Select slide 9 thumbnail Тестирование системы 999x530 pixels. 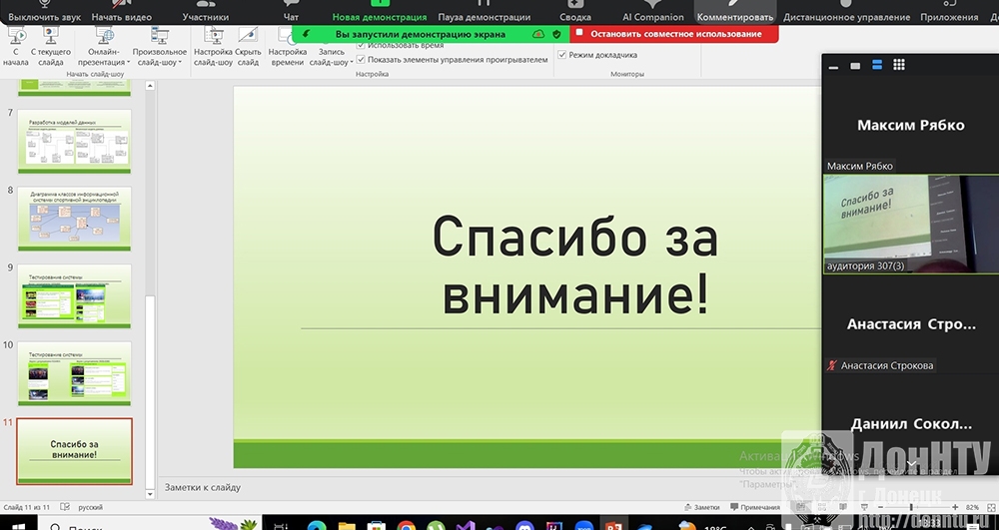pos(75,295)
